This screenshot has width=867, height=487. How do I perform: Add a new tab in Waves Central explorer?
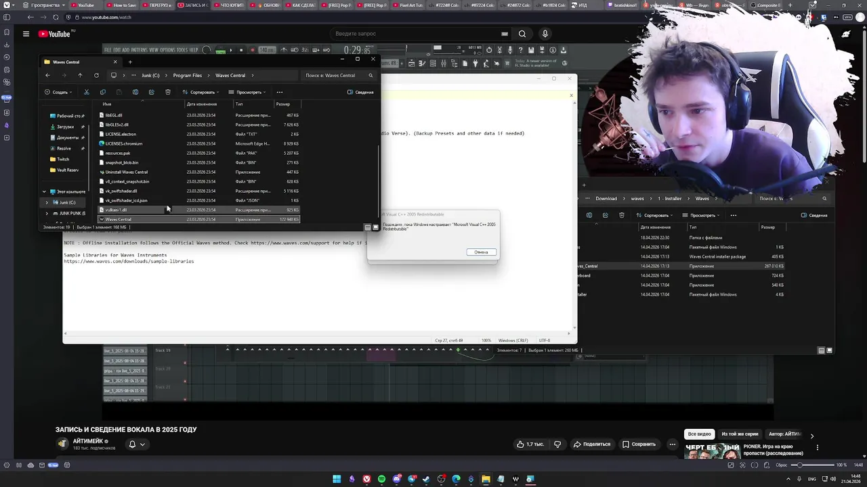coord(130,62)
